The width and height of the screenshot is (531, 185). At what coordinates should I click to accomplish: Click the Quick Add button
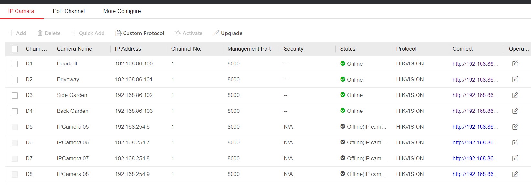click(88, 33)
